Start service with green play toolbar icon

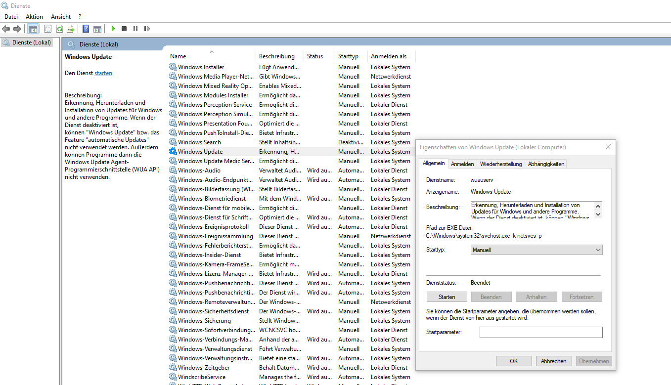[x=113, y=29]
